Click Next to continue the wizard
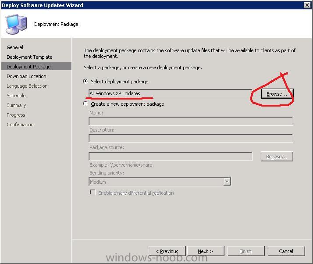Viewport: 313px width, 264px height. coord(206,251)
